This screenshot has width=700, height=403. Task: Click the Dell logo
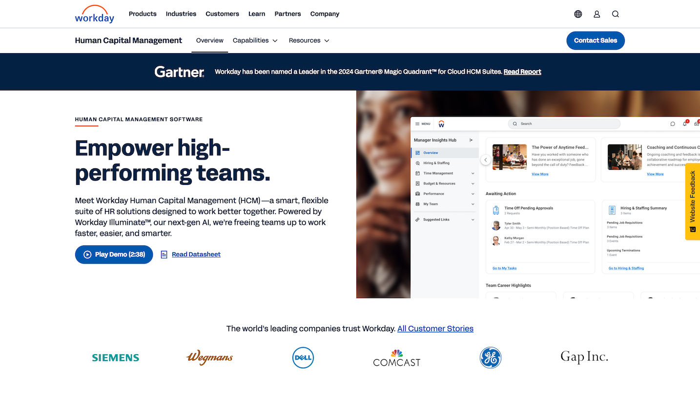303,358
